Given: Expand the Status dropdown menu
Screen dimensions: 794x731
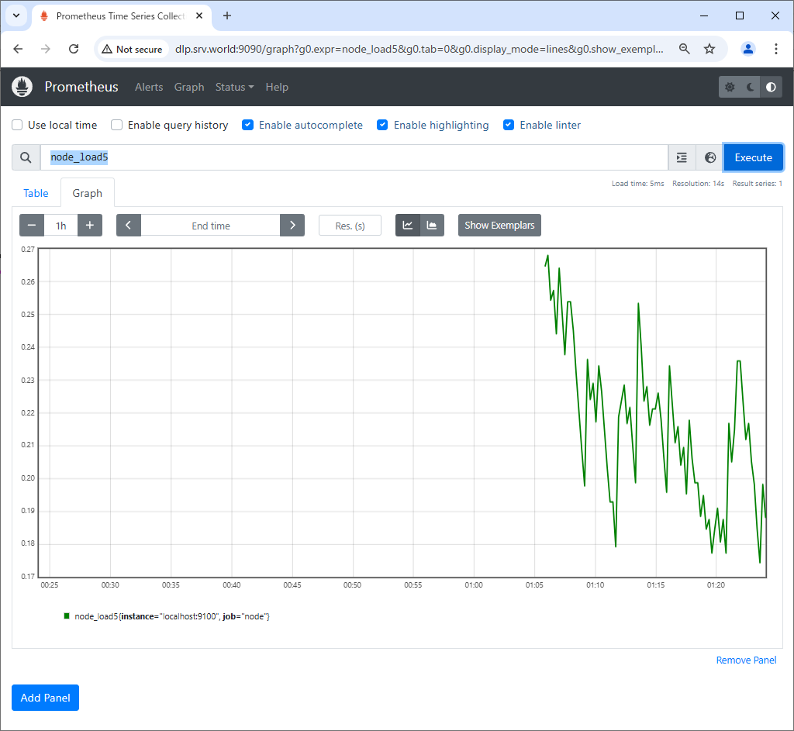Looking at the screenshot, I should coord(234,87).
